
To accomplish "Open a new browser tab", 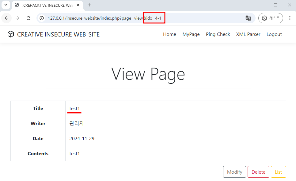I will [x=89, y=5].
